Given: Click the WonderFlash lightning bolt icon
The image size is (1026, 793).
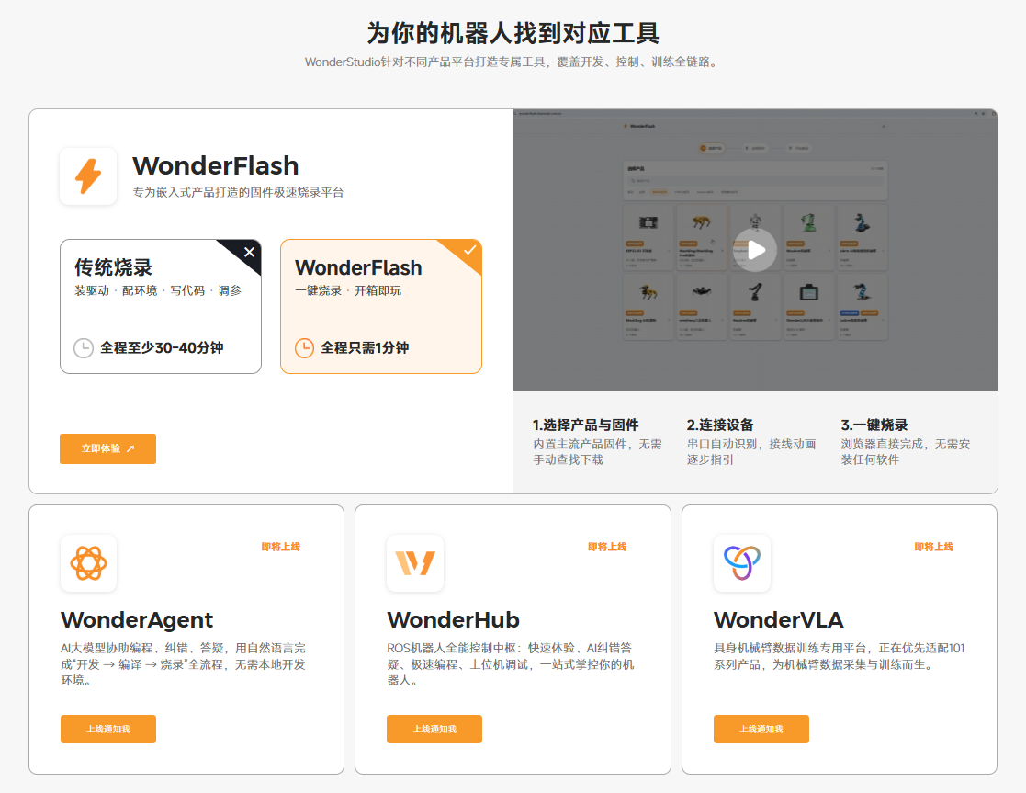Looking at the screenshot, I should [88, 176].
